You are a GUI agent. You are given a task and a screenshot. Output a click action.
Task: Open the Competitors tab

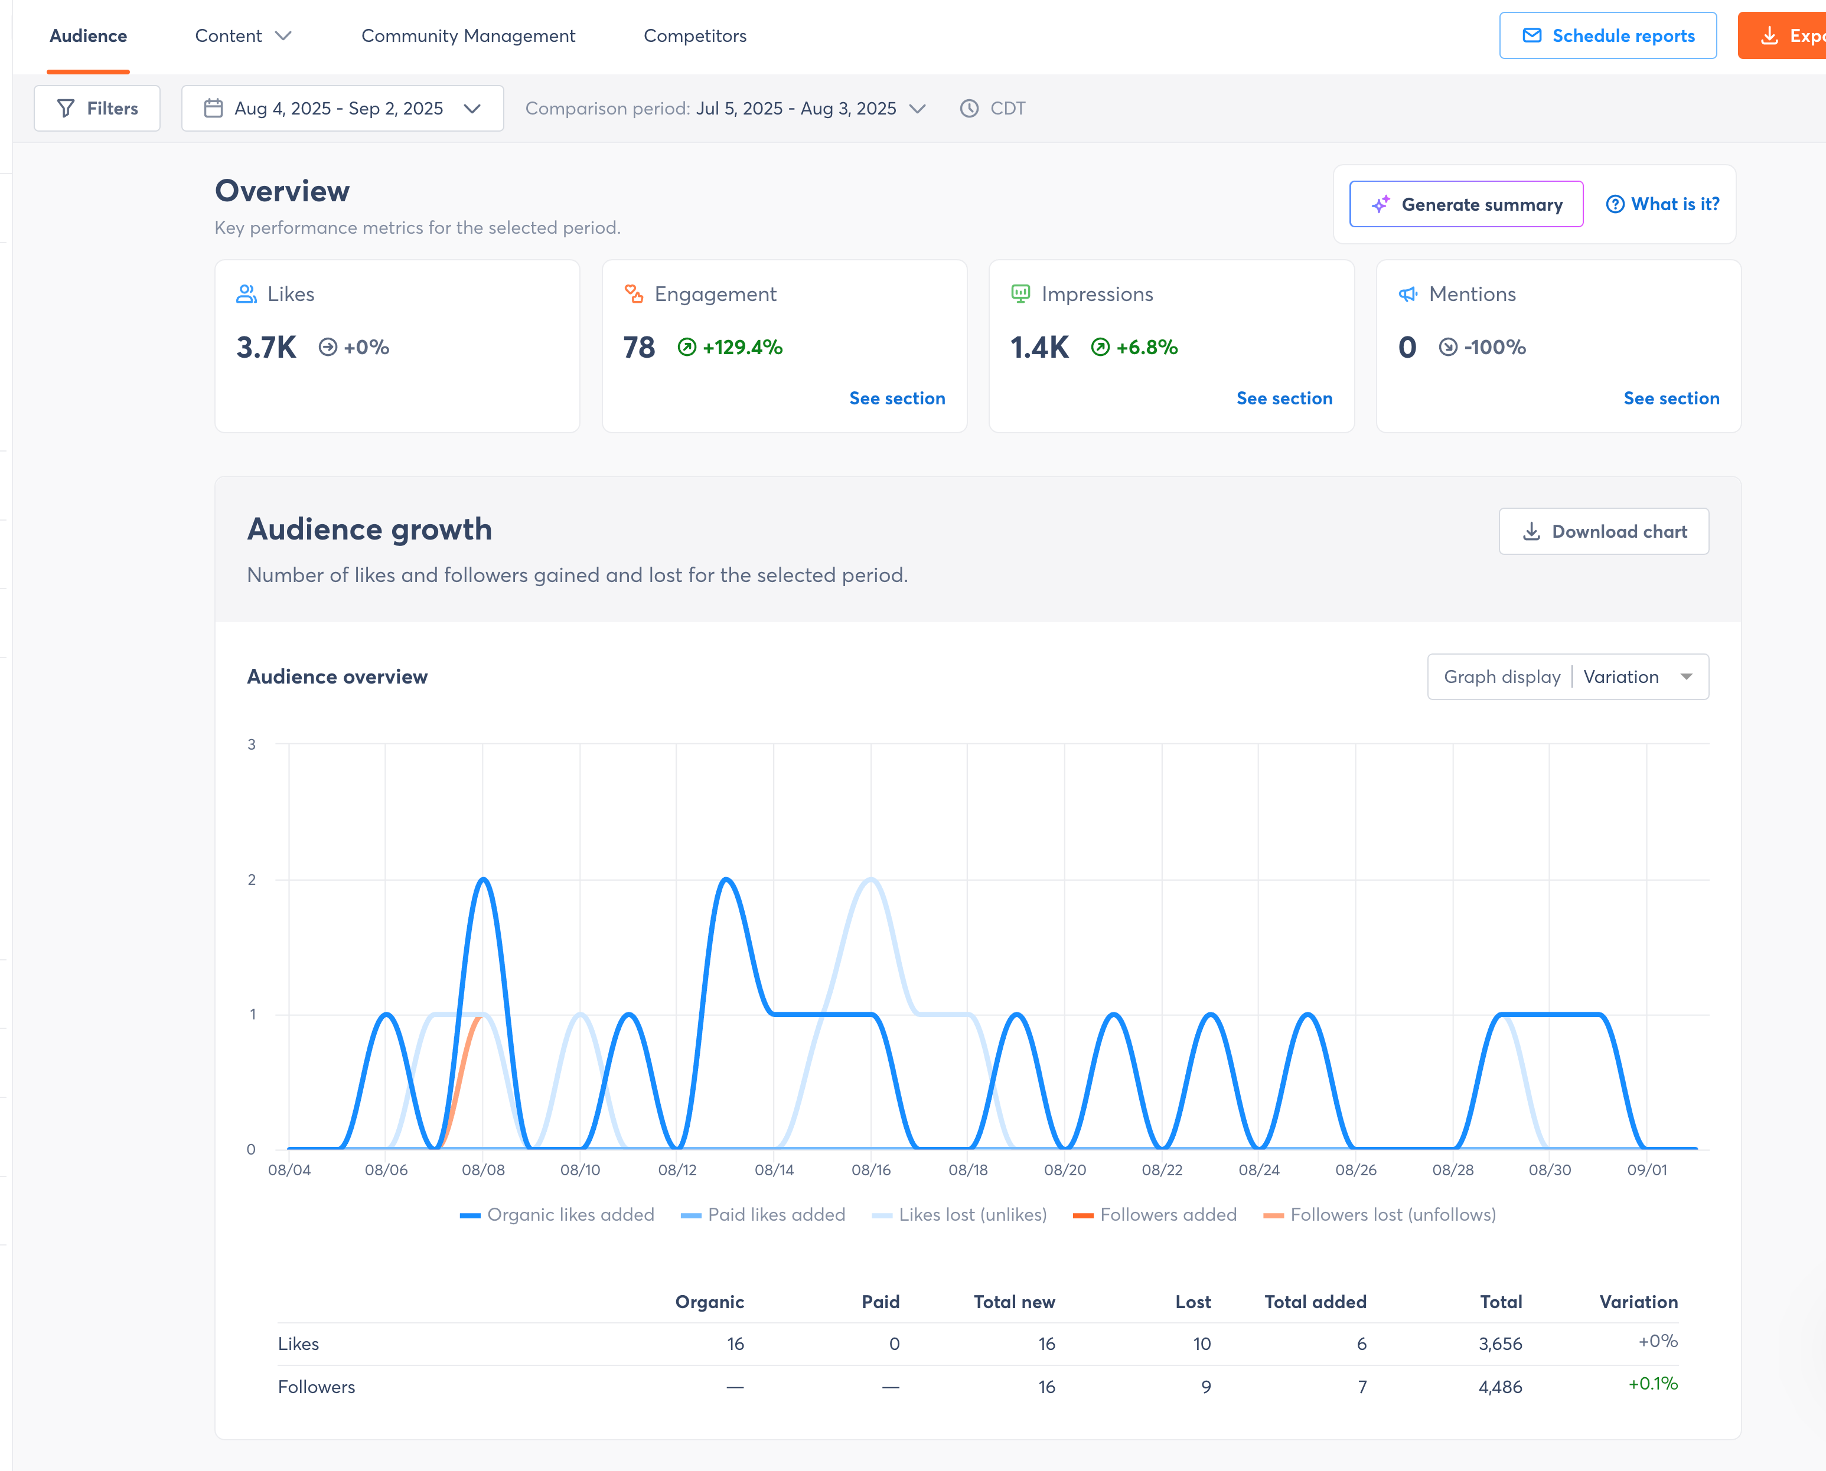[694, 35]
